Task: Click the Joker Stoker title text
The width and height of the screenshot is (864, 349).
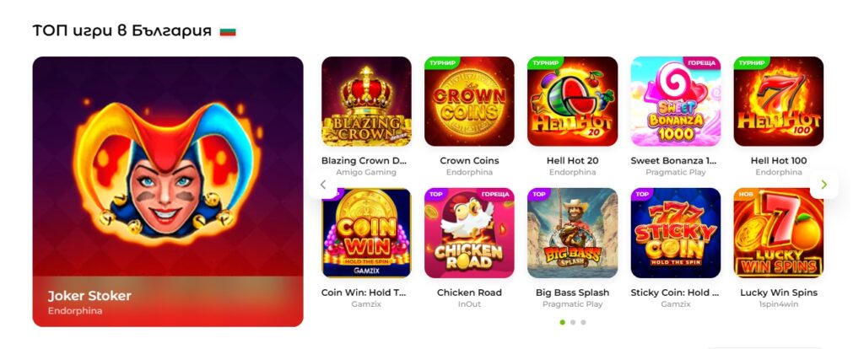Action: point(89,296)
